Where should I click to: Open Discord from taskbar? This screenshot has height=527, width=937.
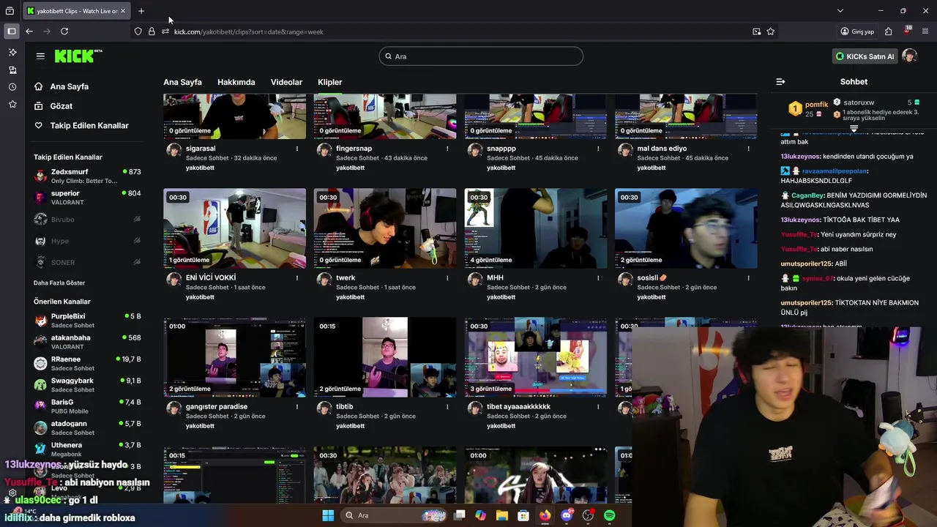pos(567,515)
